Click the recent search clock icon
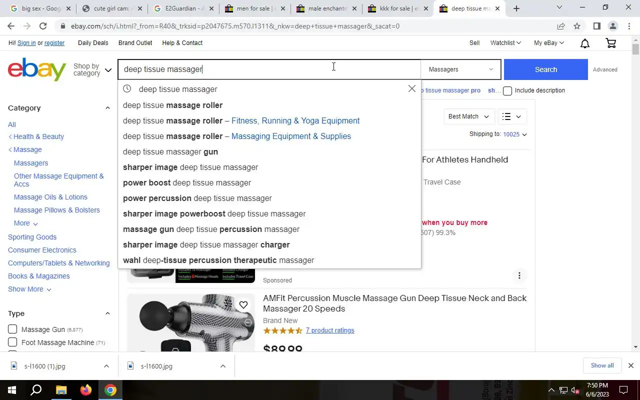 click(127, 88)
